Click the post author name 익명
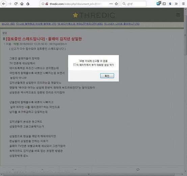This screenshot has height=176, width=187. coord(16,44)
